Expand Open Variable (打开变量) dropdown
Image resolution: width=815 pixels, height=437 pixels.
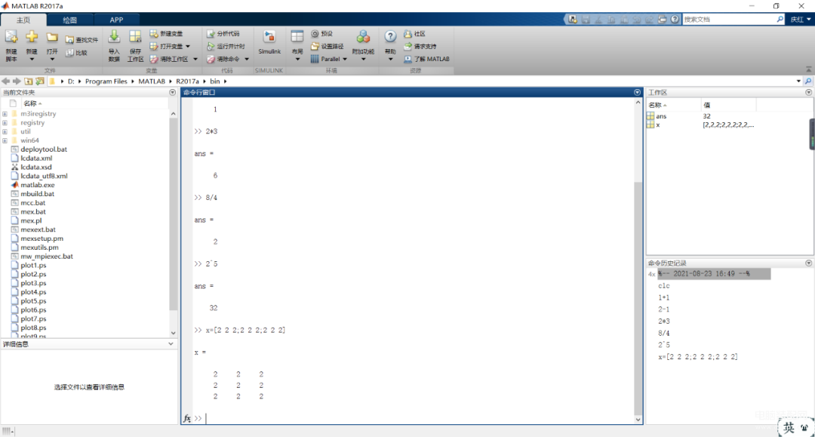tap(188, 46)
